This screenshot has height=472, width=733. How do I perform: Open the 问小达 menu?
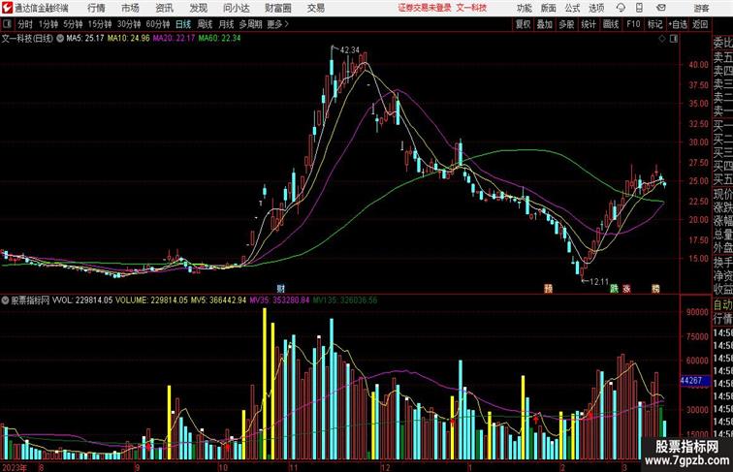pos(237,8)
